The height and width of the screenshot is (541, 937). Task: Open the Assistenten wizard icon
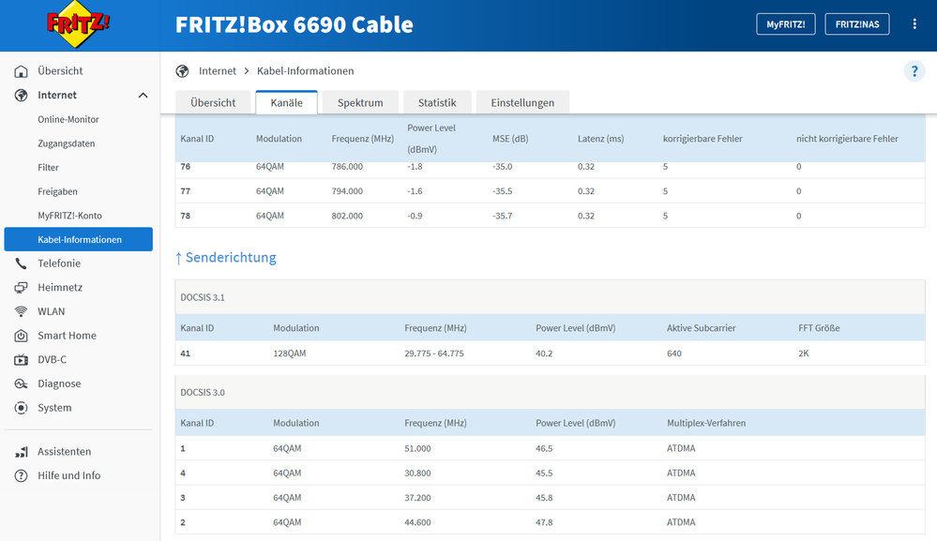click(x=21, y=451)
